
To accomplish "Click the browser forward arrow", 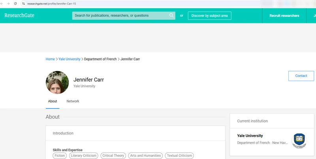I will pyautogui.click(x=8, y=4).
